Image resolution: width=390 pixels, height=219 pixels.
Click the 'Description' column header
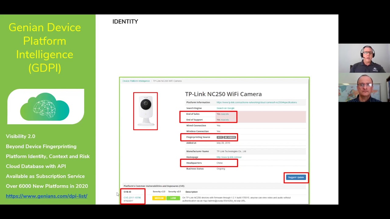pyautogui.click(x=191, y=192)
